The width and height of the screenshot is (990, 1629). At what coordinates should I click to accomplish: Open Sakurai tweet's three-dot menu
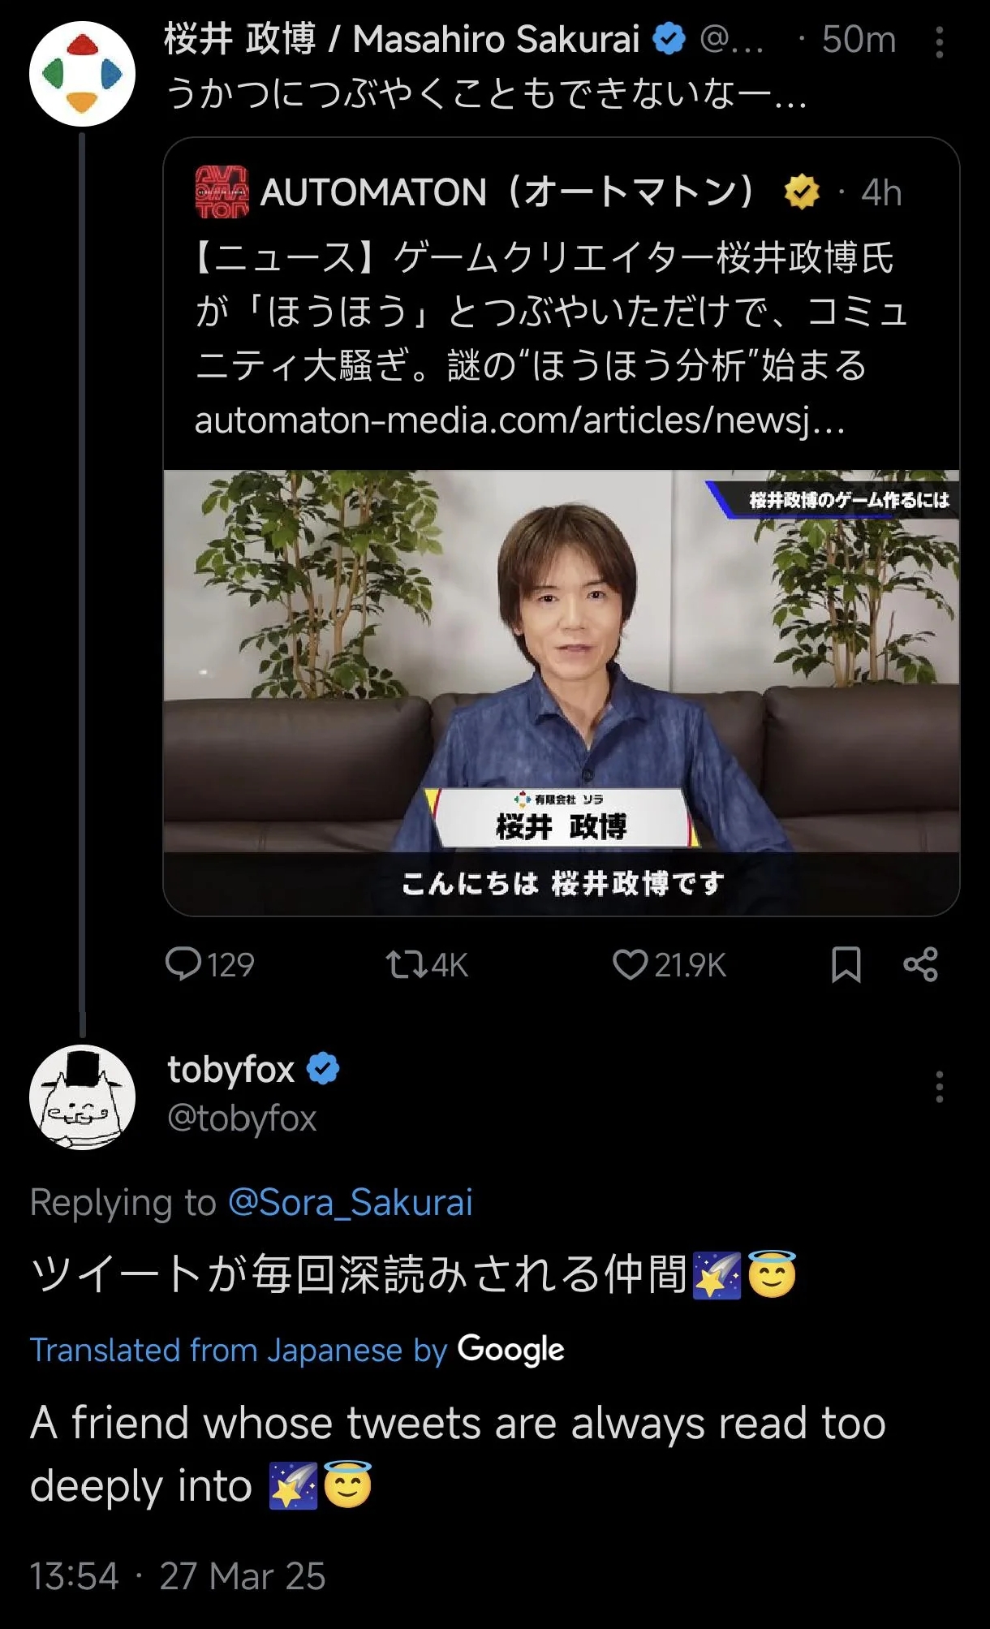939,42
